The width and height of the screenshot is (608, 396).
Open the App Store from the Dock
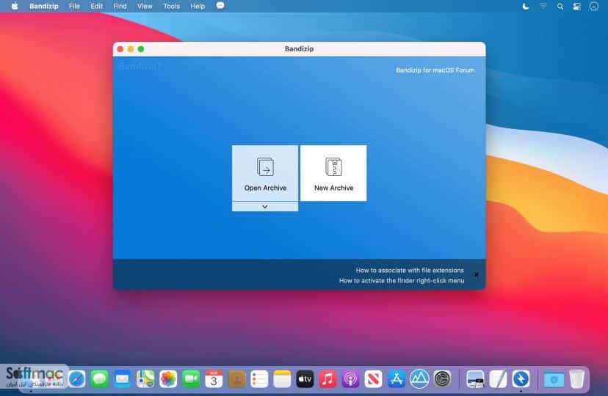pos(397,379)
